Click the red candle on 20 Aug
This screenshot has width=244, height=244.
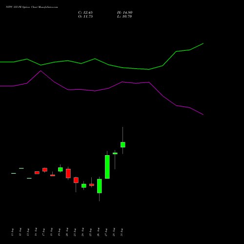pos(68,173)
